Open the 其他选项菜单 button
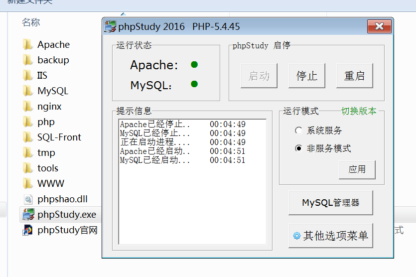Screen dimensions: 416x277 pos(331,236)
